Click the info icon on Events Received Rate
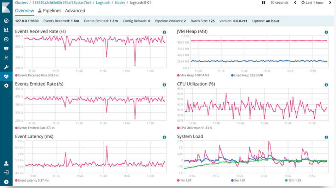Image resolution: width=336 pixels, height=188 pixels. pyautogui.click(x=164, y=32)
